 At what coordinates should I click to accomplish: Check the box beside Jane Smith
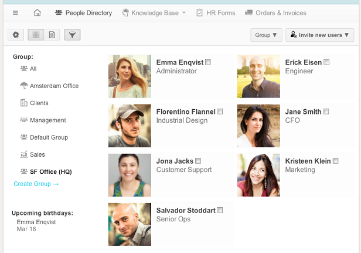coord(326,112)
